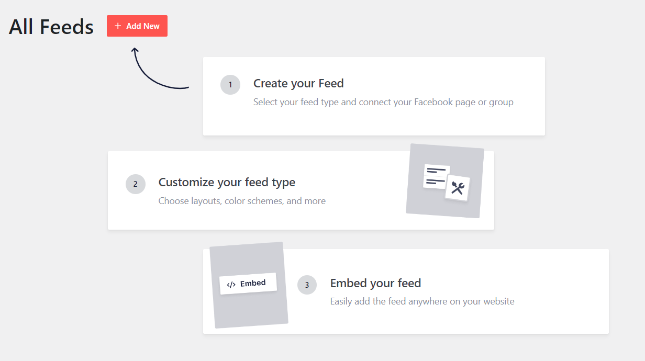
Task: Click the wrench and screwdriver tools icon
Action: click(458, 188)
